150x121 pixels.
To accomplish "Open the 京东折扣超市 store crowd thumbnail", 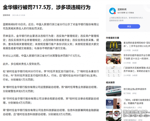I will pos(113,59).
